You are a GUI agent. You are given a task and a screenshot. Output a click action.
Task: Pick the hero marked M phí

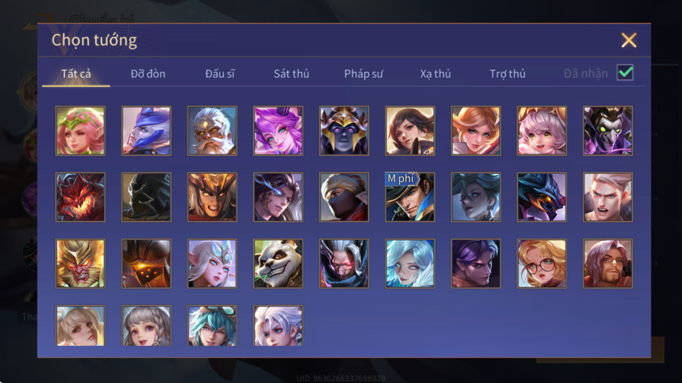coord(410,197)
